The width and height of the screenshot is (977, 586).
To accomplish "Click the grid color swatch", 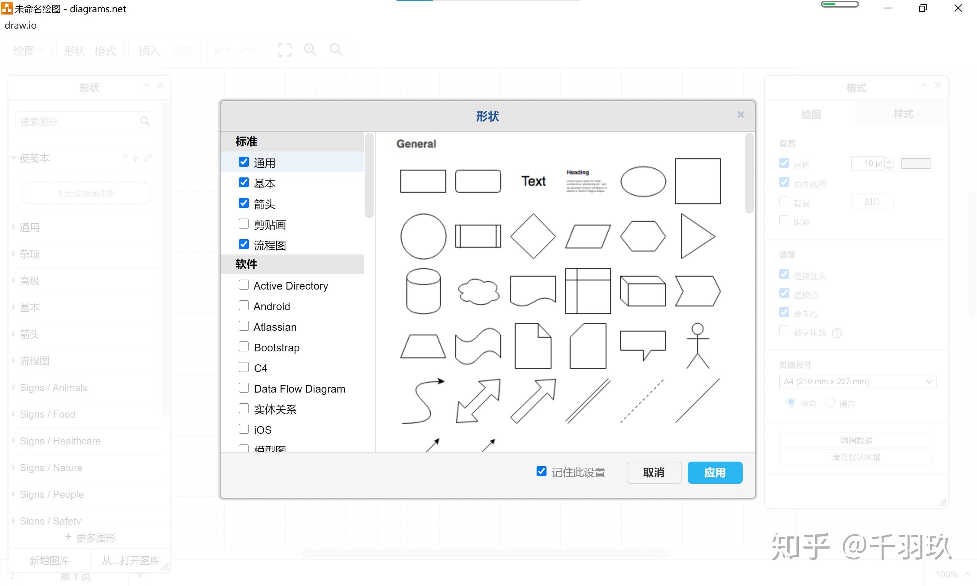I will click(x=916, y=163).
